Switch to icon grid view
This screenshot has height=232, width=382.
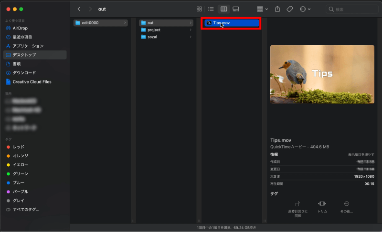pos(199,9)
